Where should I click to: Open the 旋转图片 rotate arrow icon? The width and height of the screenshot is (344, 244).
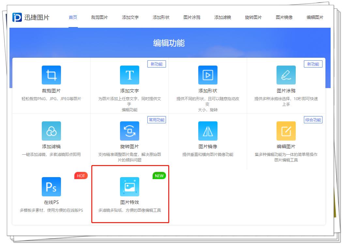click(x=130, y=130)
